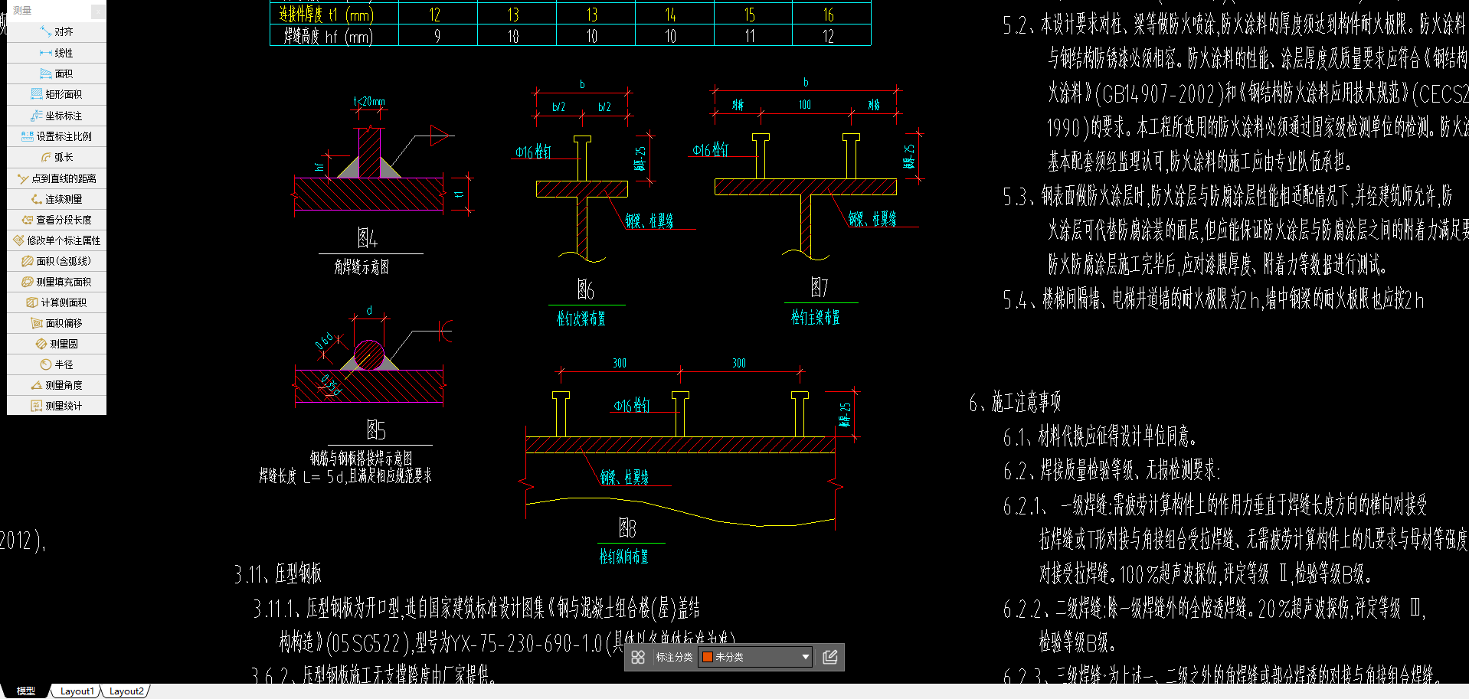The width and height of the screenshot is (1469, 699).
Task: Click the 焊缝高度 hf (mm) table header
Action: click(x=328, y=36)
